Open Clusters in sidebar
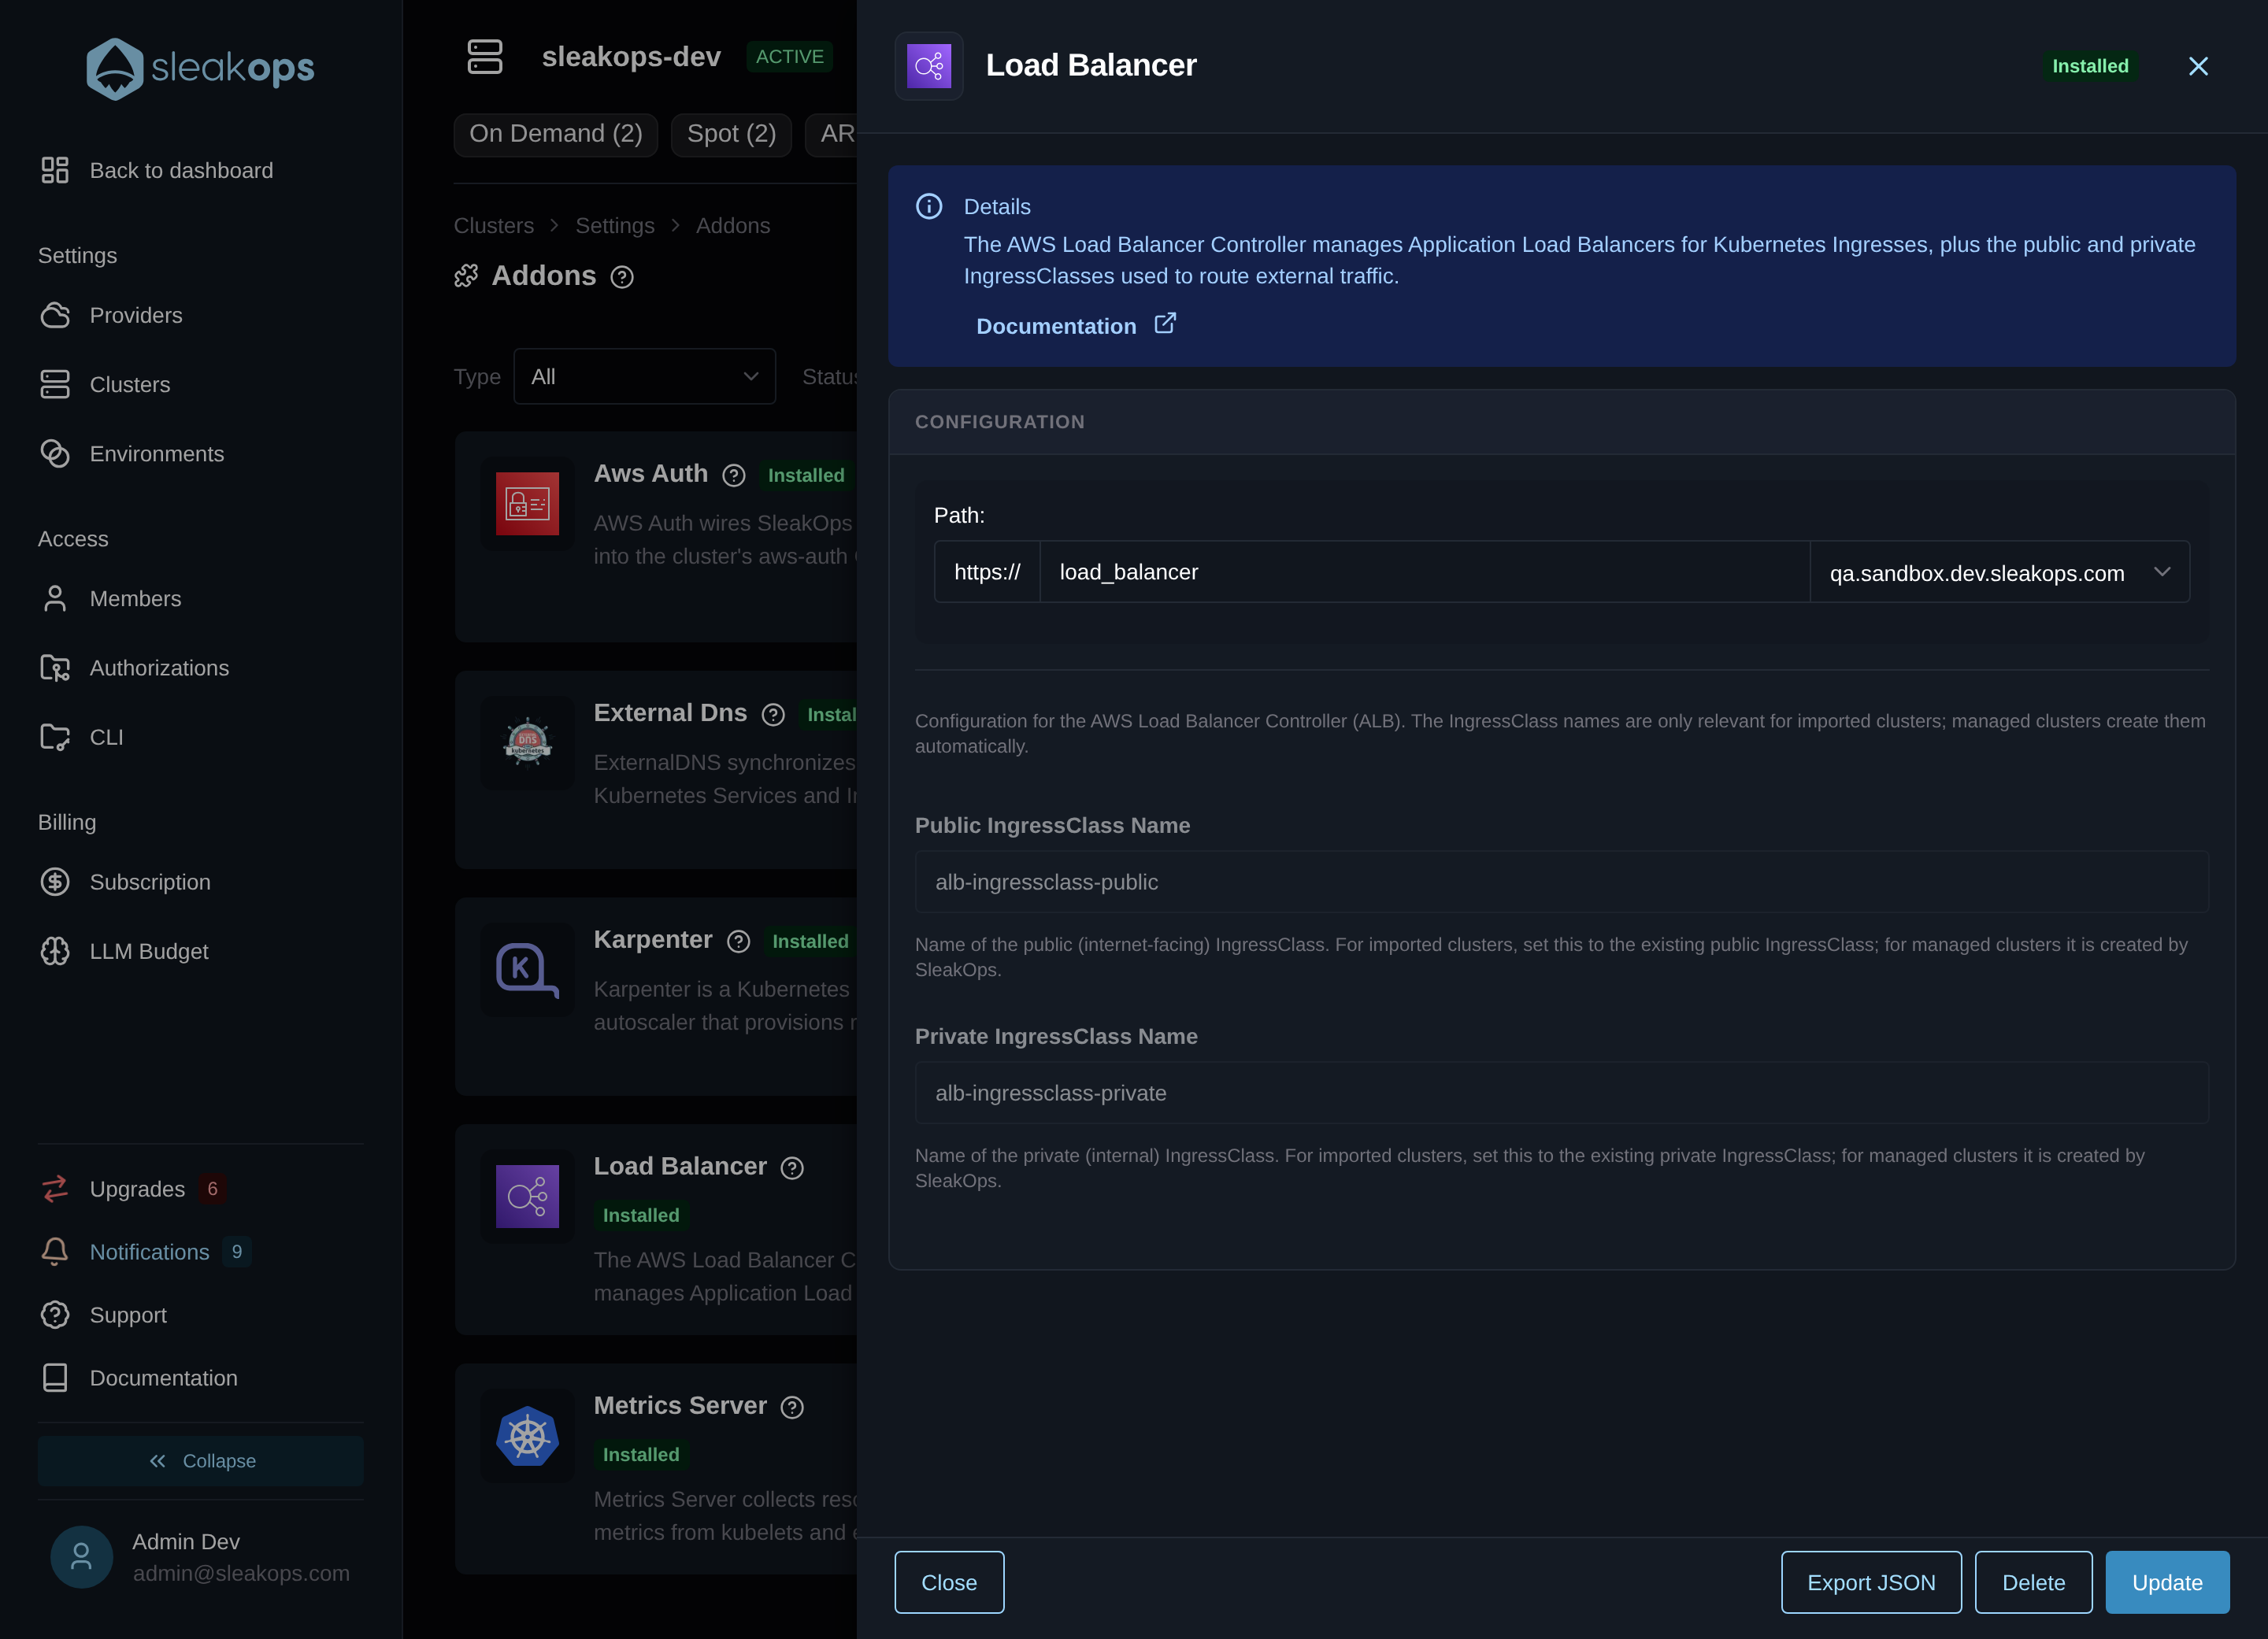The width and height of the screenshot is (2268, 1639). (x=105, y=385)
